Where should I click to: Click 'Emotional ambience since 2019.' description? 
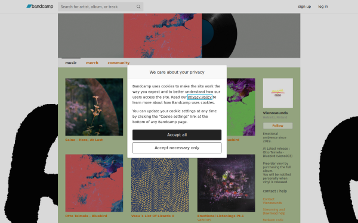point(274,137)
